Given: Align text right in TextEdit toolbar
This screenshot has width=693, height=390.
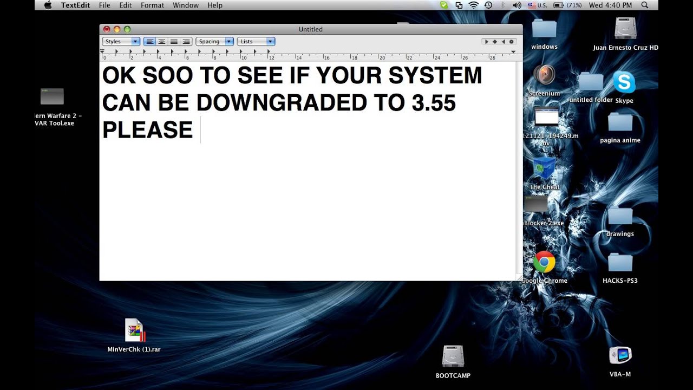Looking at the screenshot, I should pyautogui.click(x=186, y=42).
